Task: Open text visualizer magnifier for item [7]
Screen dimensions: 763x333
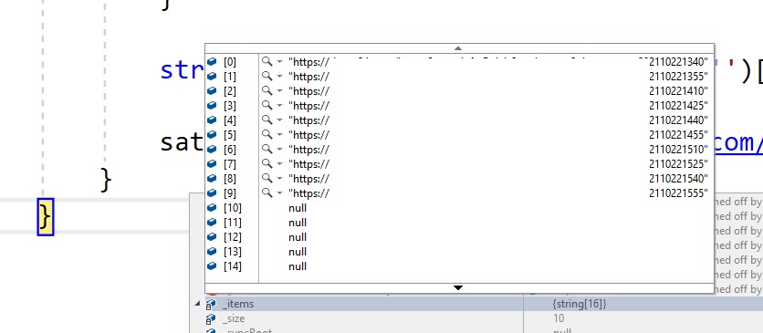Action: [x=267, y=163]
